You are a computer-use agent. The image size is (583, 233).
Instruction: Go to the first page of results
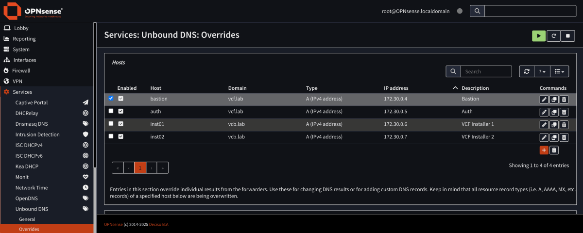click(x=118, y=168)
